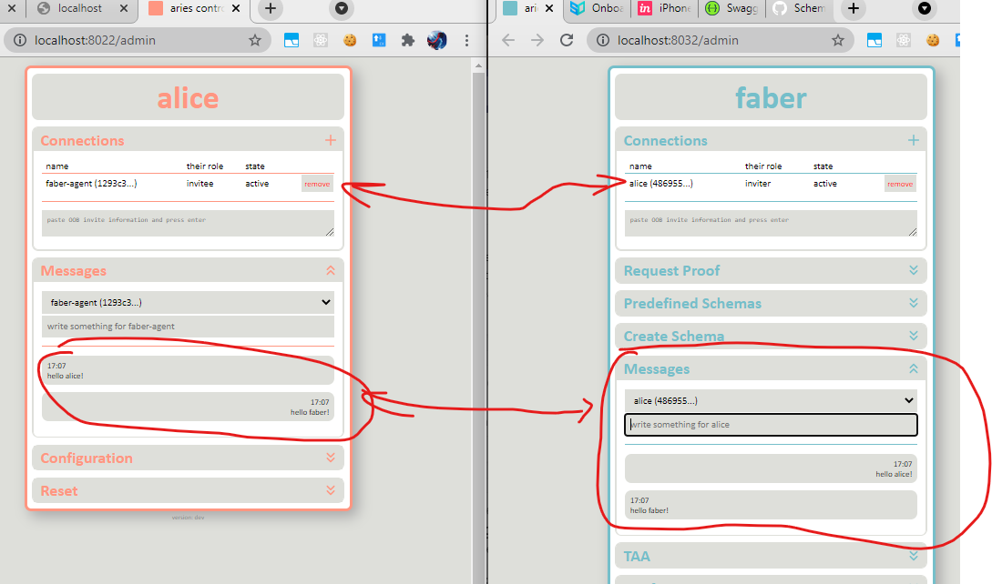Expand faber's Create Schema section
The image size is (992, 584).
coord(913,336)
